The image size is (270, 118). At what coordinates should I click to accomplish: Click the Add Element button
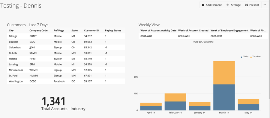point(211,5)
